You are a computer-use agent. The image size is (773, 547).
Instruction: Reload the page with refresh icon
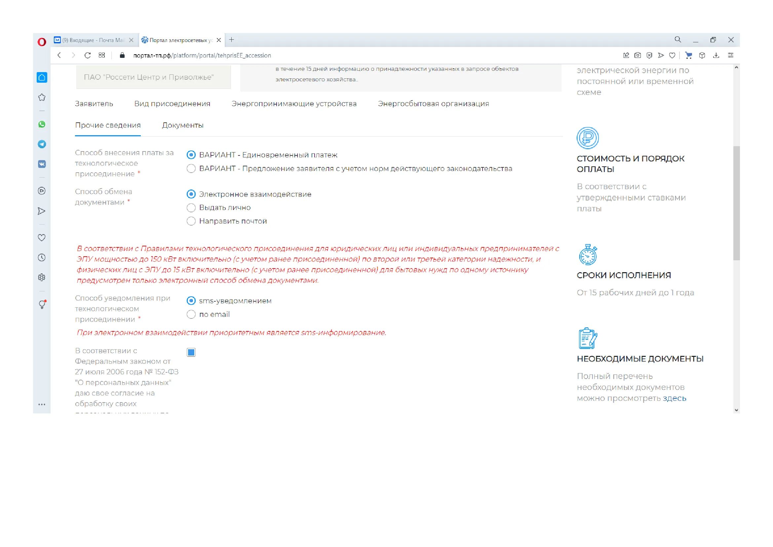(88, 55)
